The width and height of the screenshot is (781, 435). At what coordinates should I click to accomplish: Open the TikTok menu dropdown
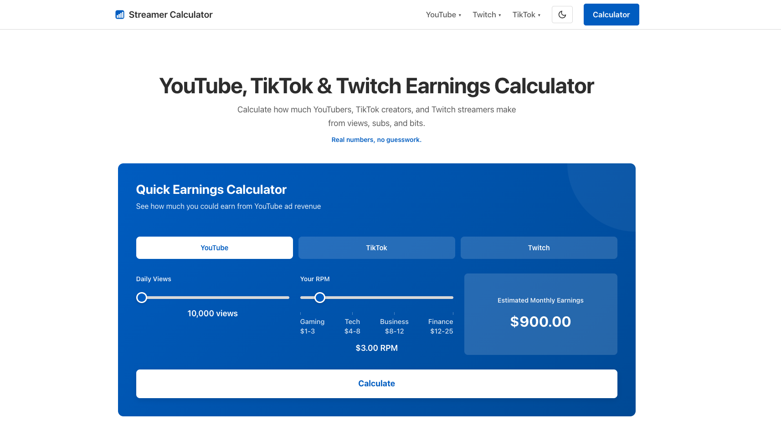tap(540, 15)
